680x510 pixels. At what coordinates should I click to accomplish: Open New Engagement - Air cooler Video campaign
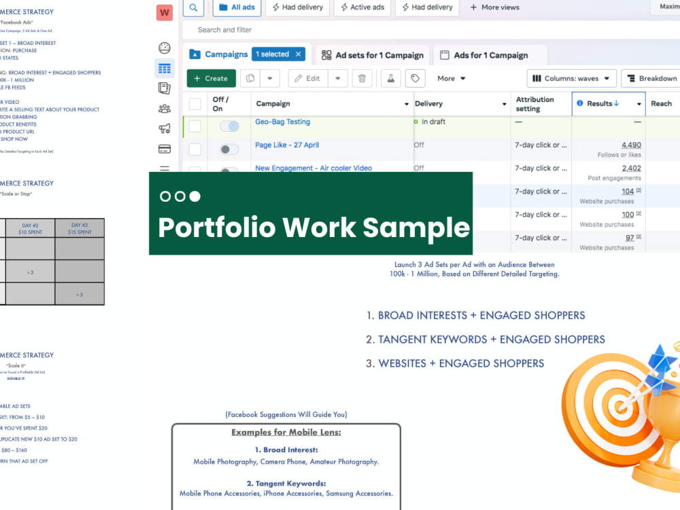pyautogui.click(x=313, y=168)
